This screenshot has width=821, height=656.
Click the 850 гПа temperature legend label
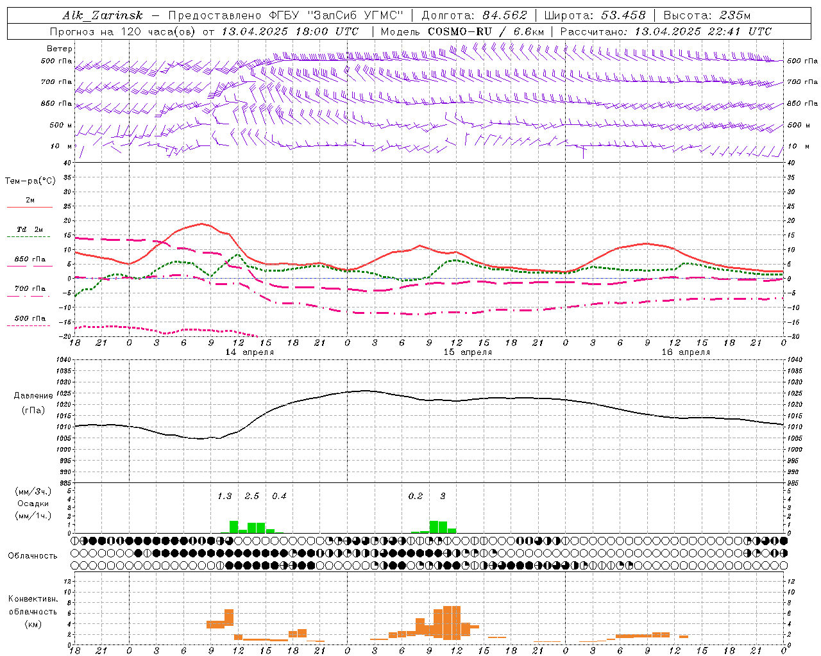(30, 259)
